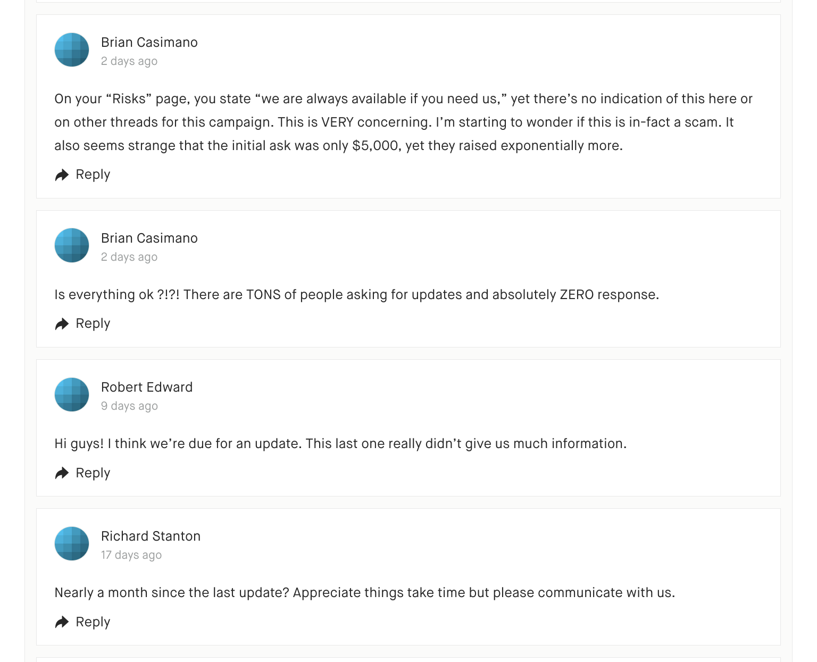Viewport: 817px width, 662px height.
Task: Open Richard Stanton's profile avatar
Action: click(x=72, y=543)
